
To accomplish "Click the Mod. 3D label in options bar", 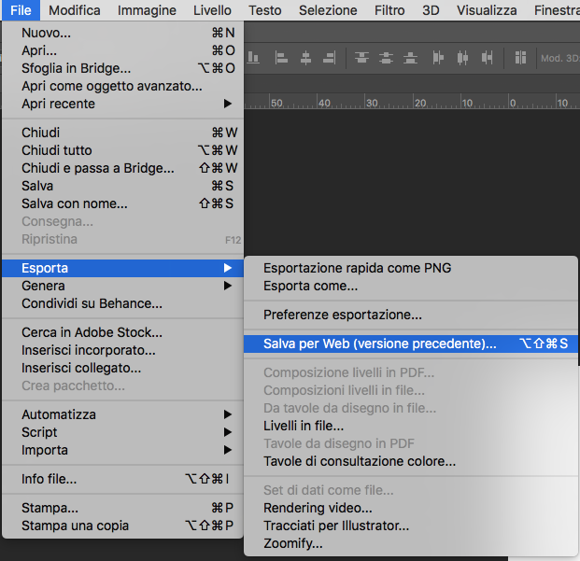I will coord(560,58).
